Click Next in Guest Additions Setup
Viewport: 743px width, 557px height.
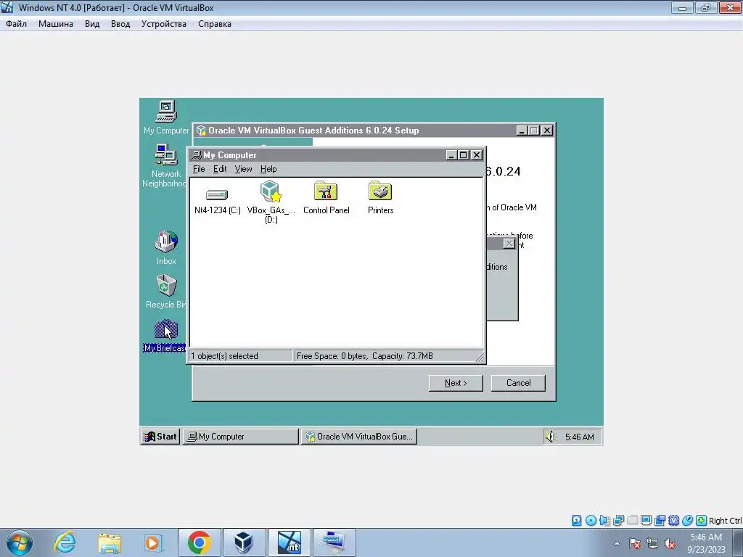click(x=456, y=383)
